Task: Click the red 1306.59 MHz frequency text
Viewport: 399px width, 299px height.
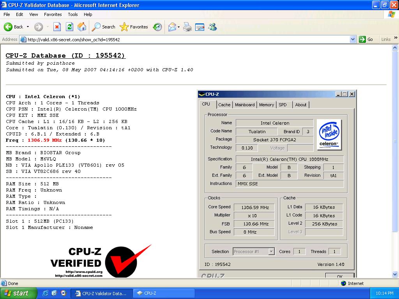Action: 44,140
